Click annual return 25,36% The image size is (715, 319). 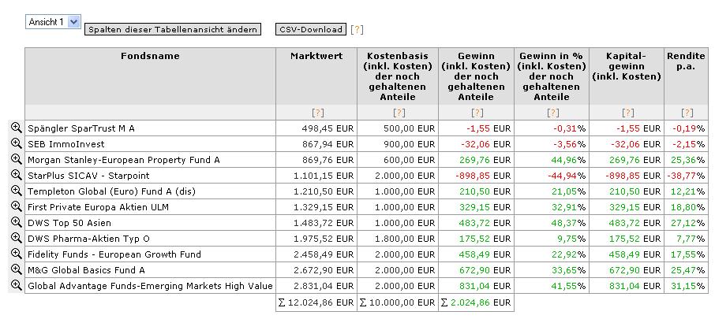tap(688, 160)
